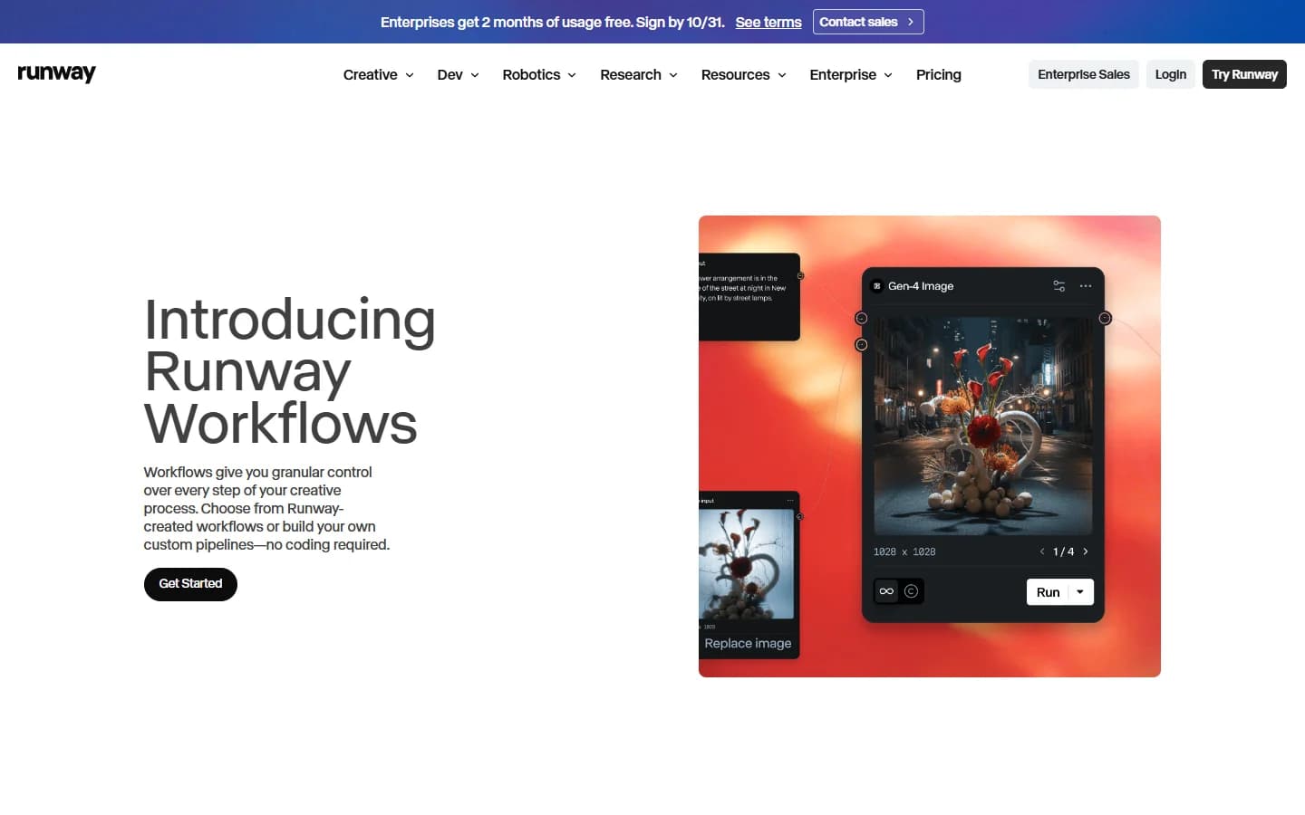Open settings sliders on Gen-4 Image card

pos(1058,286)
